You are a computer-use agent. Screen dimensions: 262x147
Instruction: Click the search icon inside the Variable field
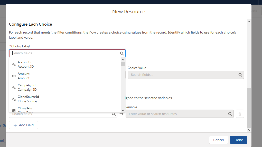(x=230, y=114)
